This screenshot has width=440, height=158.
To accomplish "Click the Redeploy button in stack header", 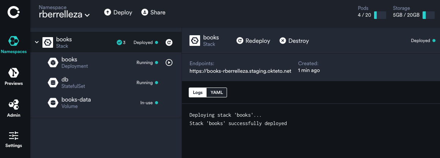I will tap(253, 41).
